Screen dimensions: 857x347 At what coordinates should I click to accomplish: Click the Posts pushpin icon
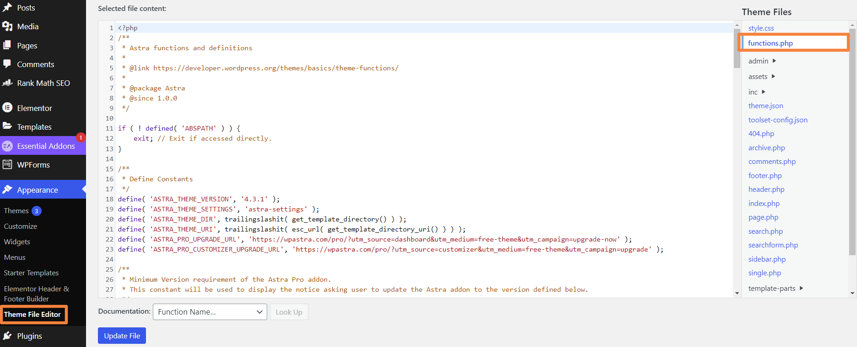tap(7, 7)
